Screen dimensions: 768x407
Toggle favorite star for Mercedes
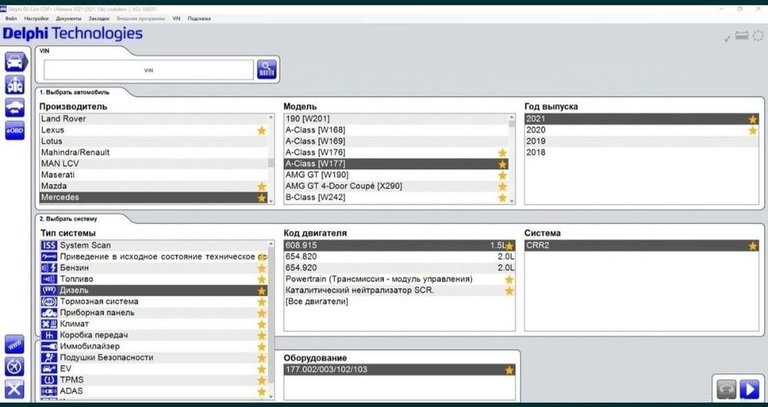click(262, 198)
